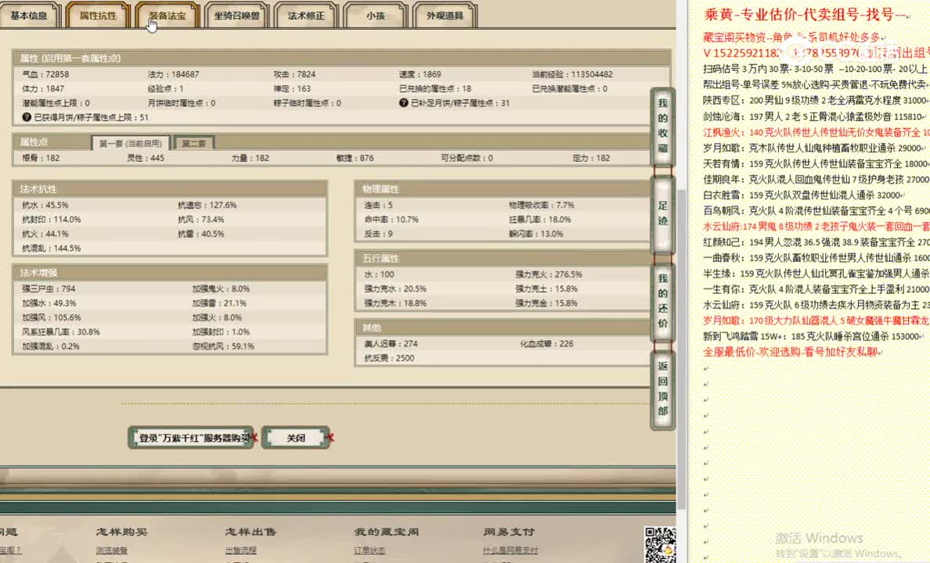The width and height of the screenshot is (930, 563).
Task: Click the 返回顶部 side button
Action: (x=662, y=389)
